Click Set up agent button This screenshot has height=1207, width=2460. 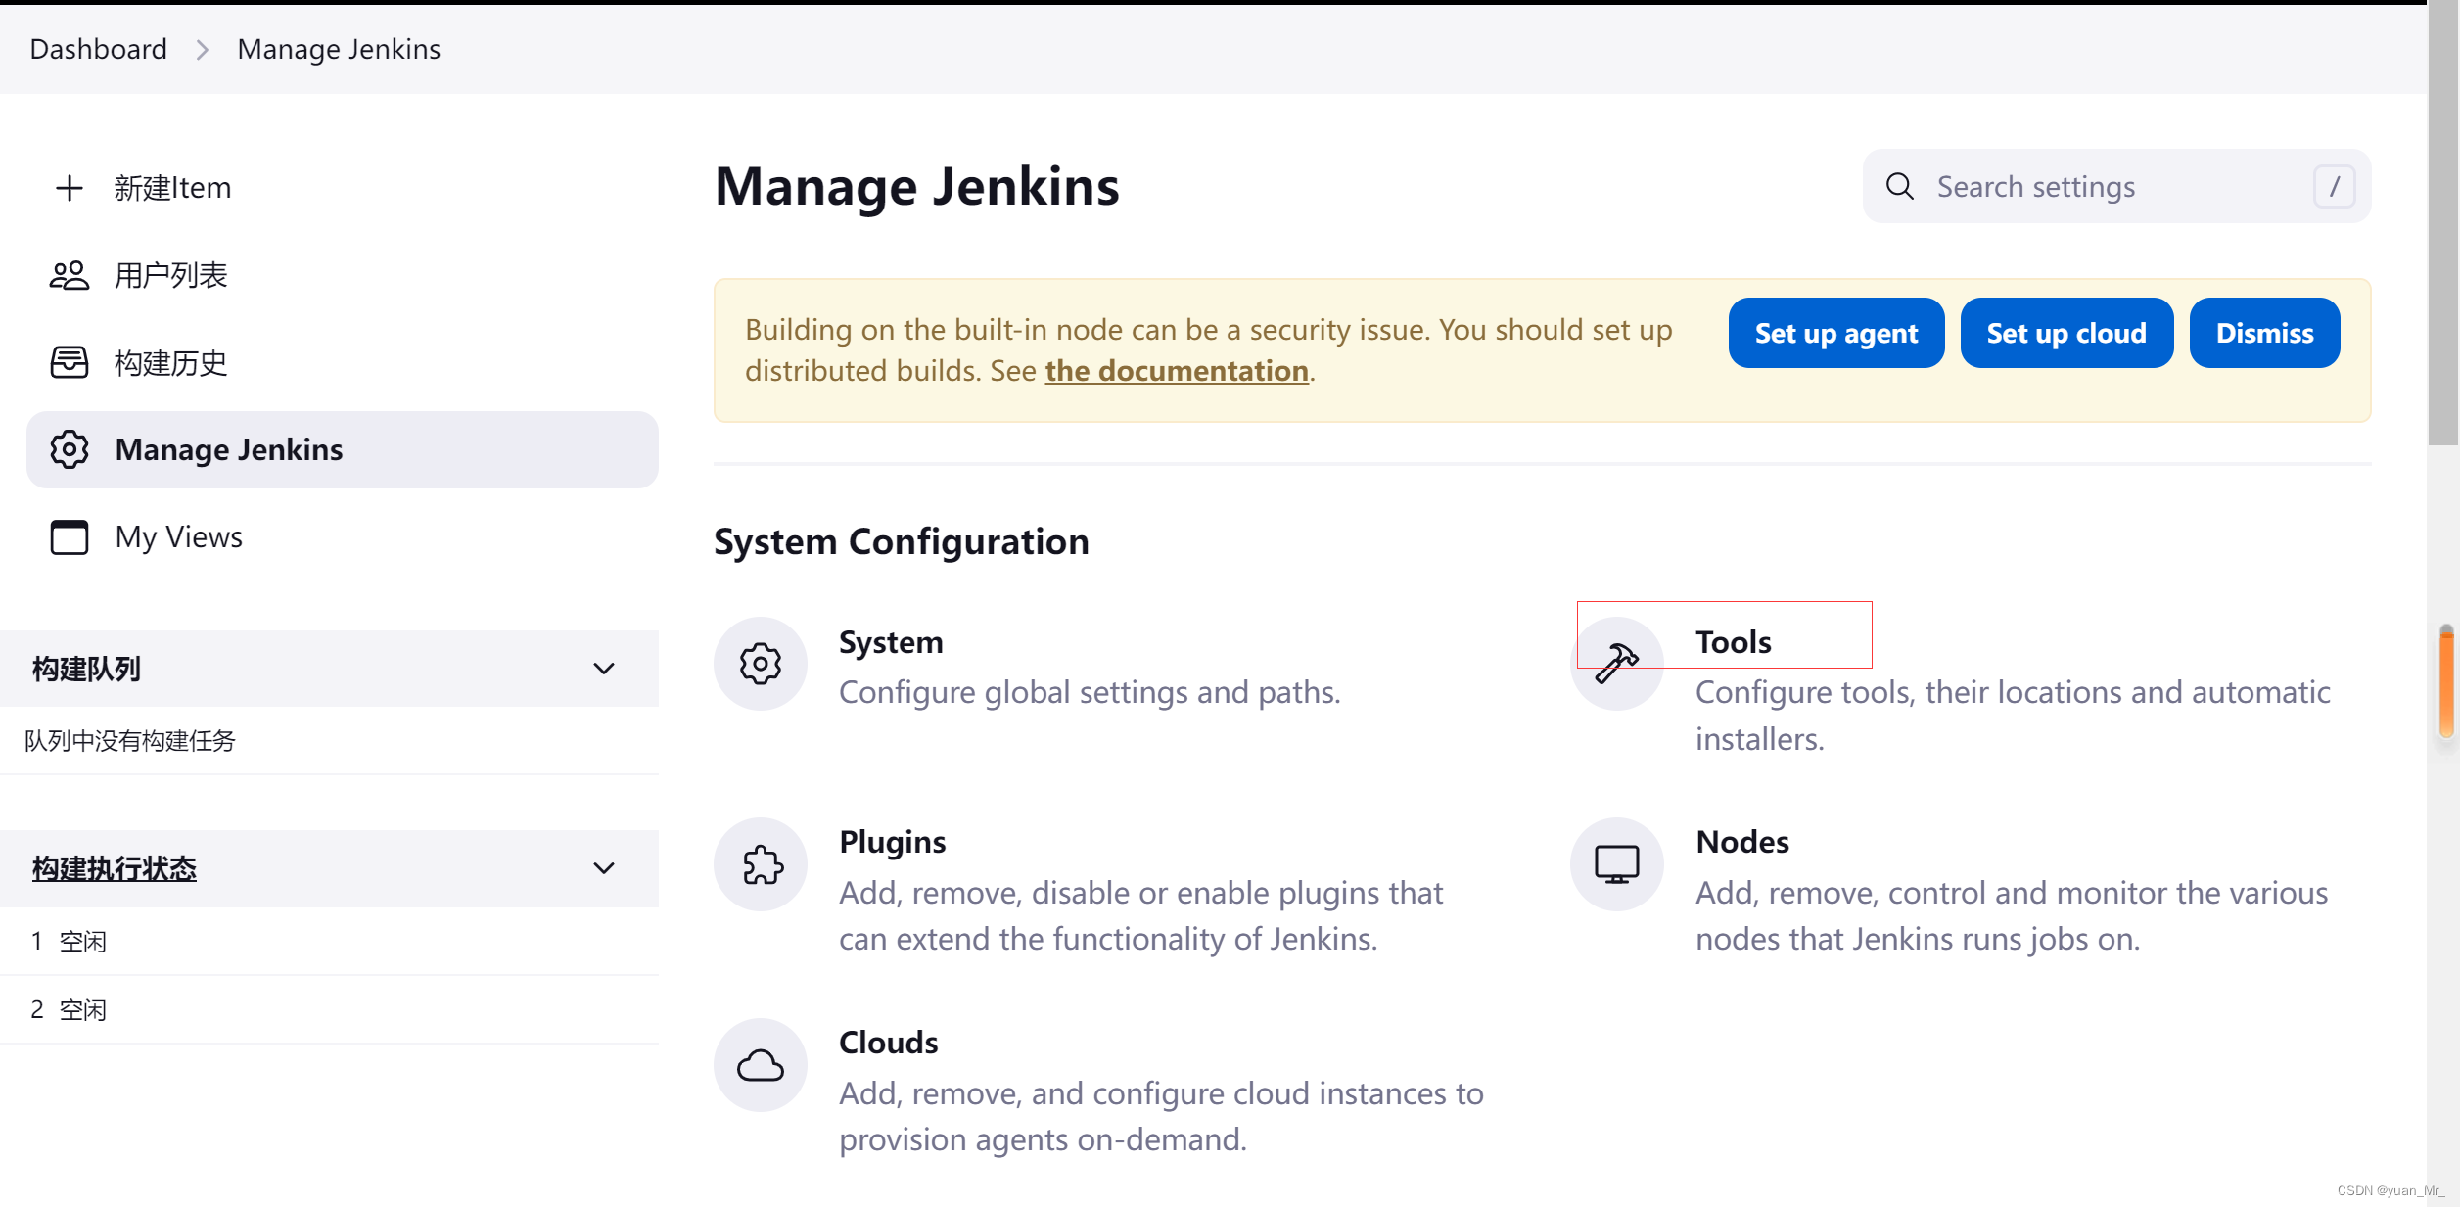click(x=1835, y=333)
